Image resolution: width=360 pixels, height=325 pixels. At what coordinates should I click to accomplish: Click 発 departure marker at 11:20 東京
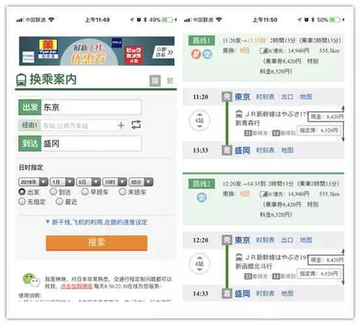coord(227,97)
